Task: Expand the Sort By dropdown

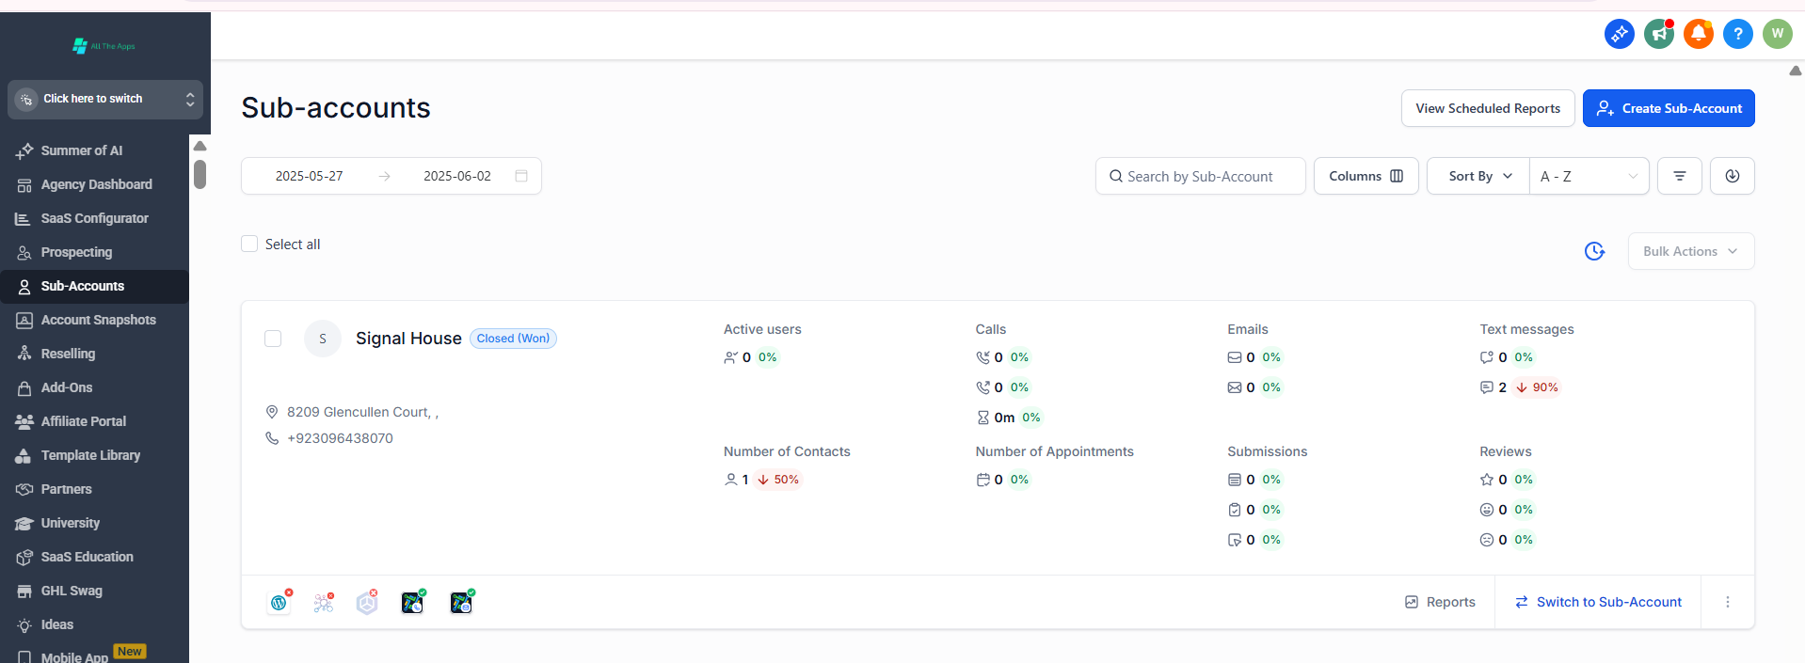Action: click(1478, 176)
